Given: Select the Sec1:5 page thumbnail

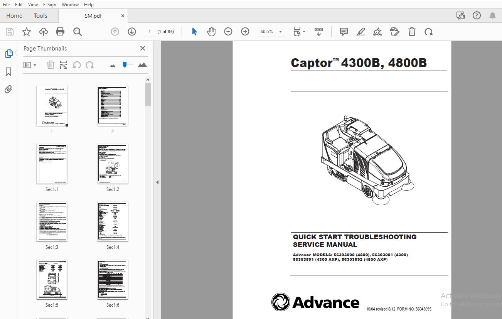Looking at the screenshot, I should (x=52, y=279).
